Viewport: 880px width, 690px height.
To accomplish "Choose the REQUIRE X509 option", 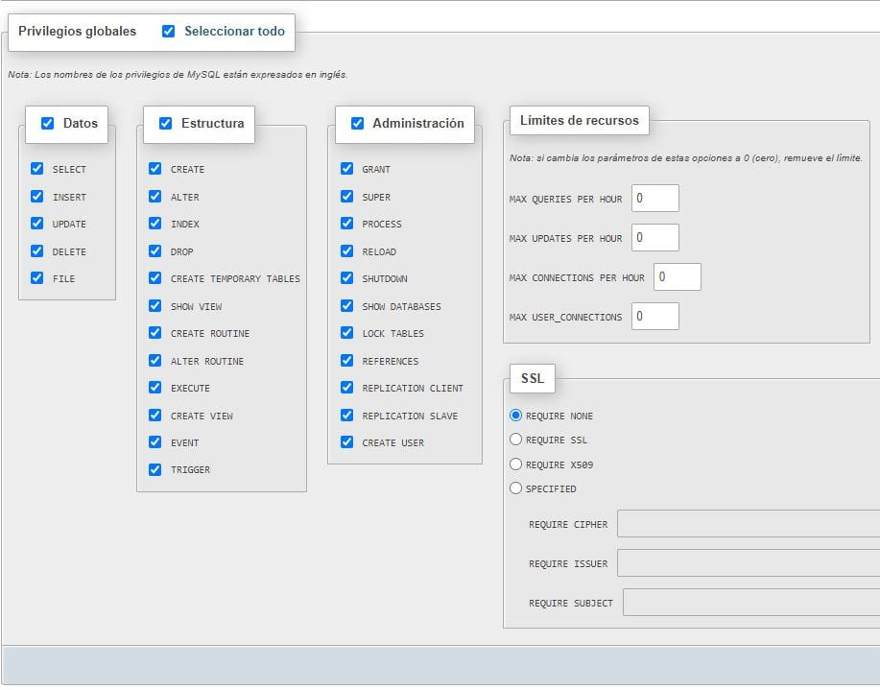I will (x=515, y=464).
